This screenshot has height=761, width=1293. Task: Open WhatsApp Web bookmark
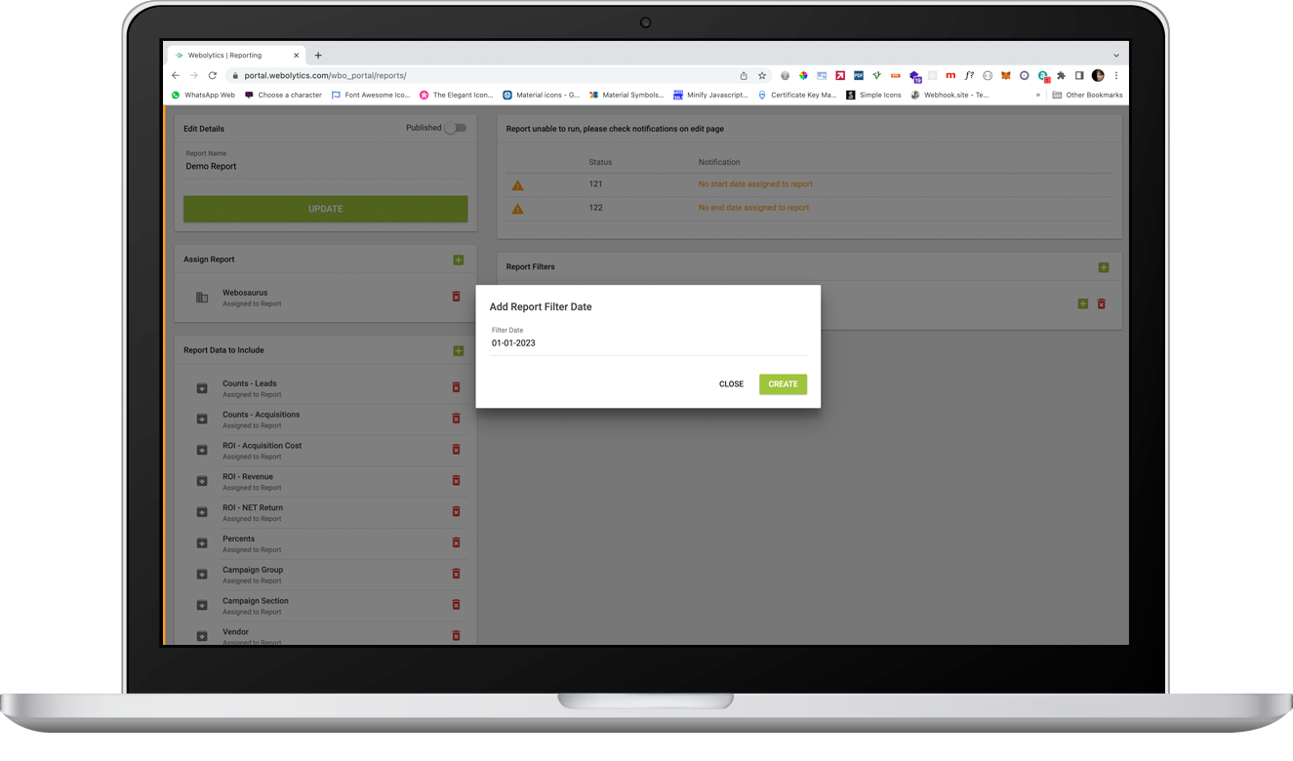point(203,95)
